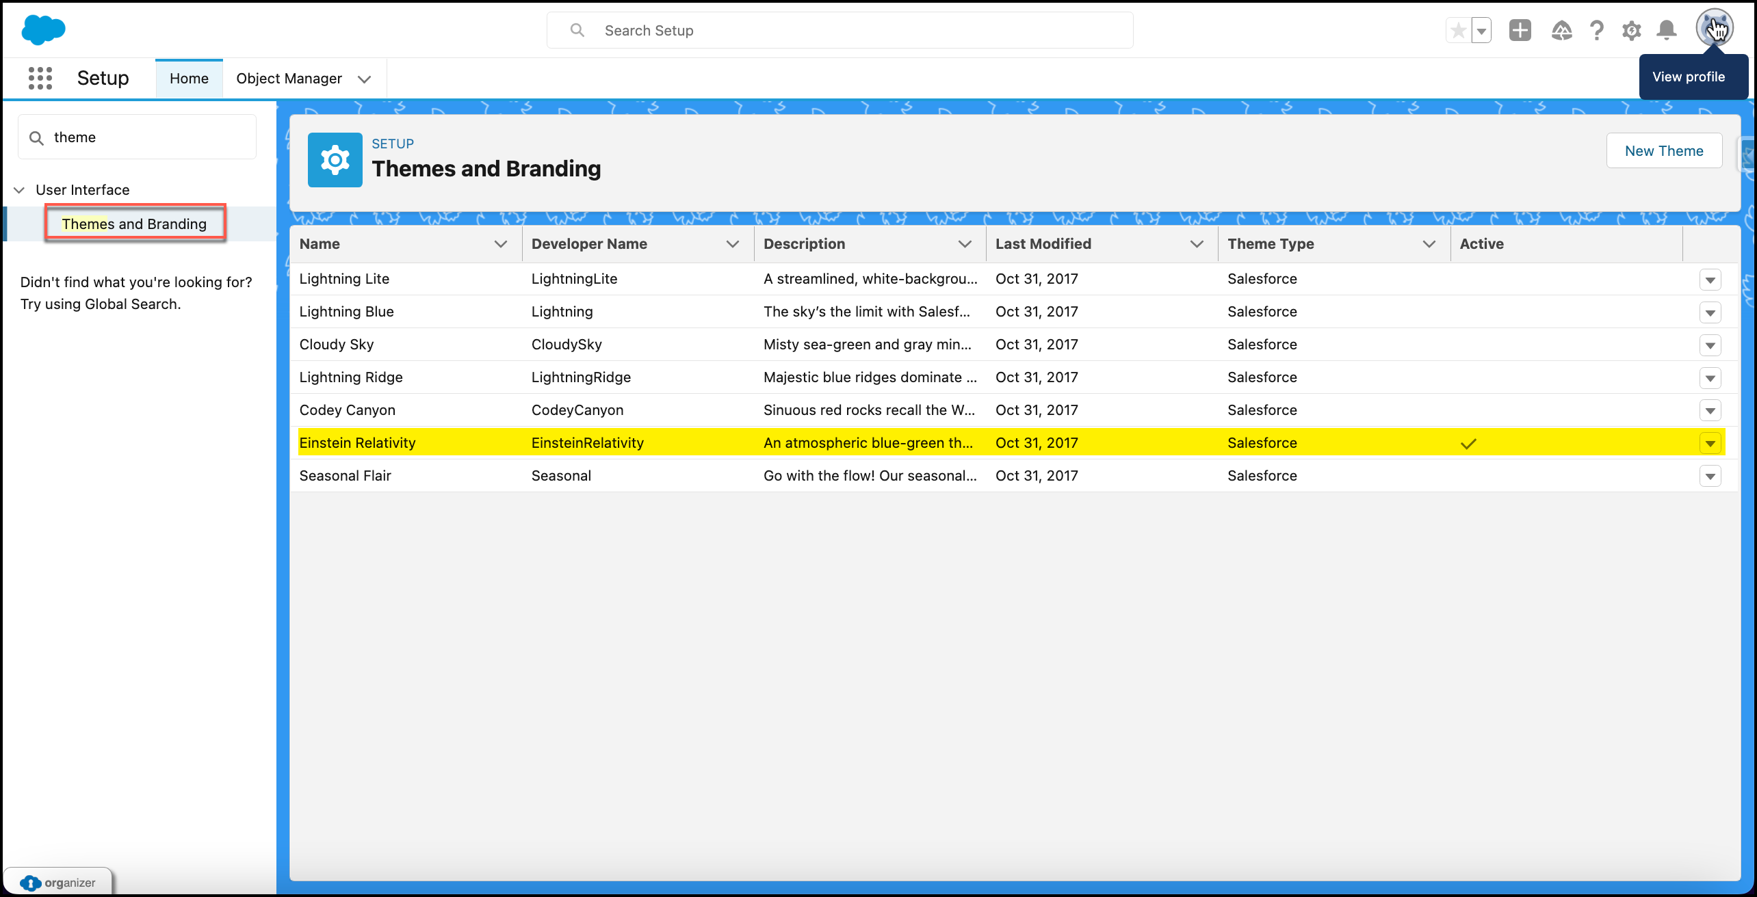Open Description column menu chevron
This screenshot has width=1757, height=897.
click(x=965, y=245)
